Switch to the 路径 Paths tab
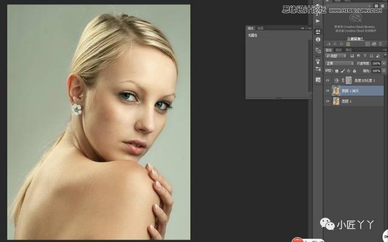The height and width of the screenshot is (242, 388). [x=349, y=50]
